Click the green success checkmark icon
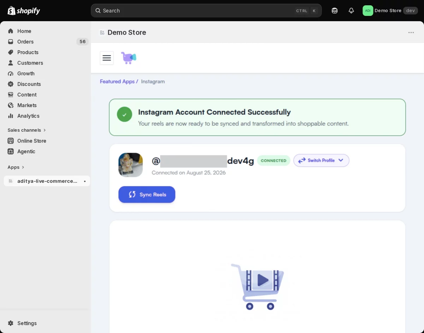Screen dimensions: 424x333 pos(124,114)
